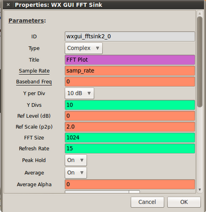Viewport: 206px width, 212px height.
Task: Select the Ref Scale (p2p) field
Action: tap(130, 127)
